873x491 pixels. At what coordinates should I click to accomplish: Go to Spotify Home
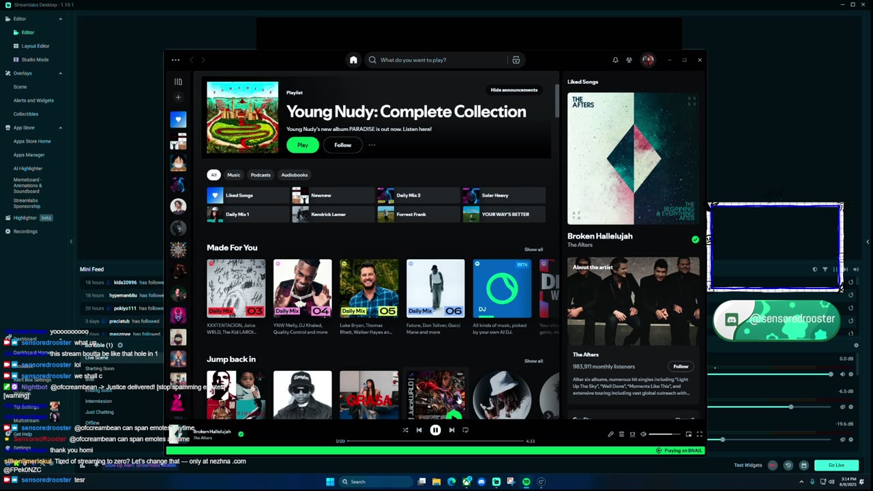(353, 60)
